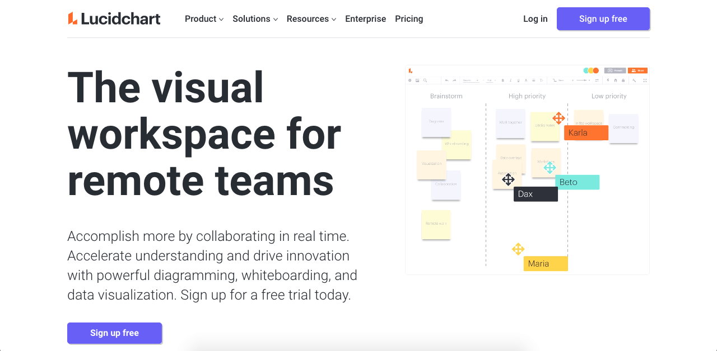
Task: Click the black move cursor above Dax
Action: pyautogui.click(x=508, y=179)
